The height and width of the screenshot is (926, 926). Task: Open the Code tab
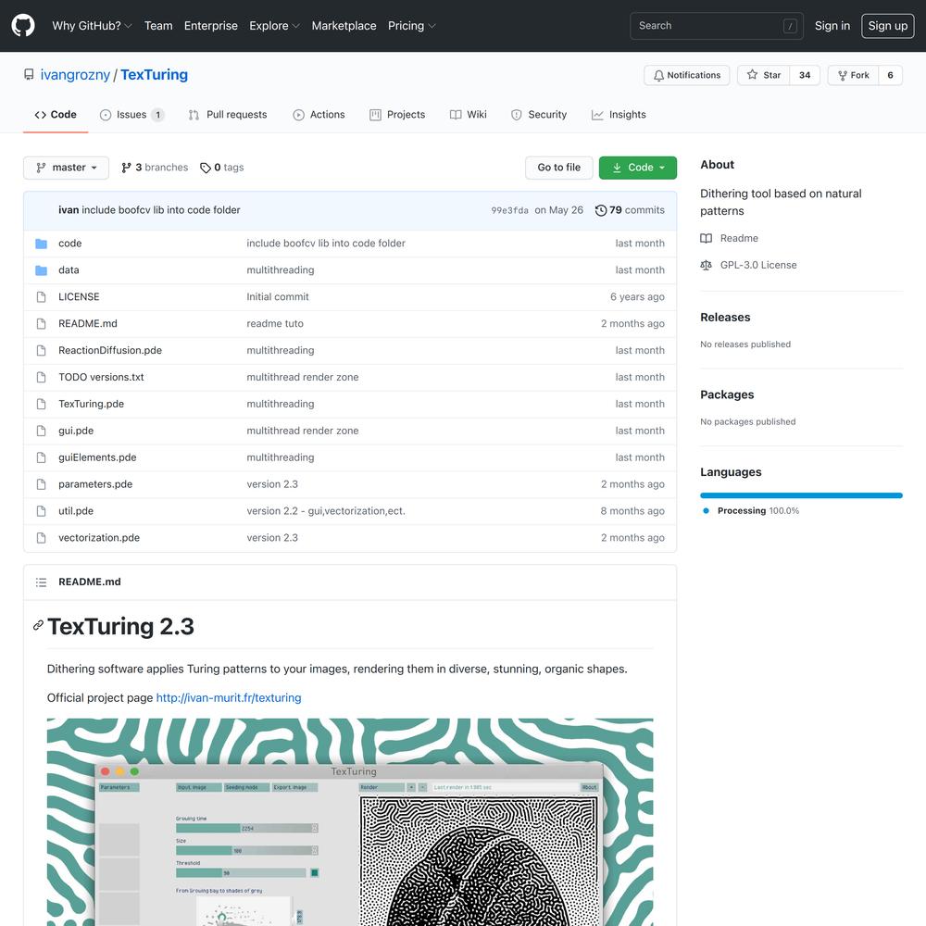point(56,115)
